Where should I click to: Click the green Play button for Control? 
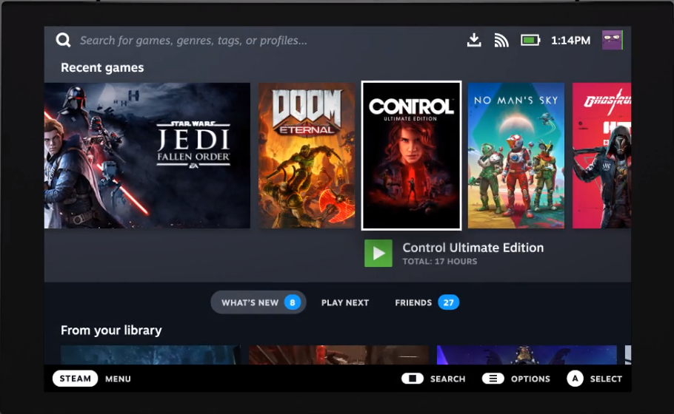tap(378, 253)
